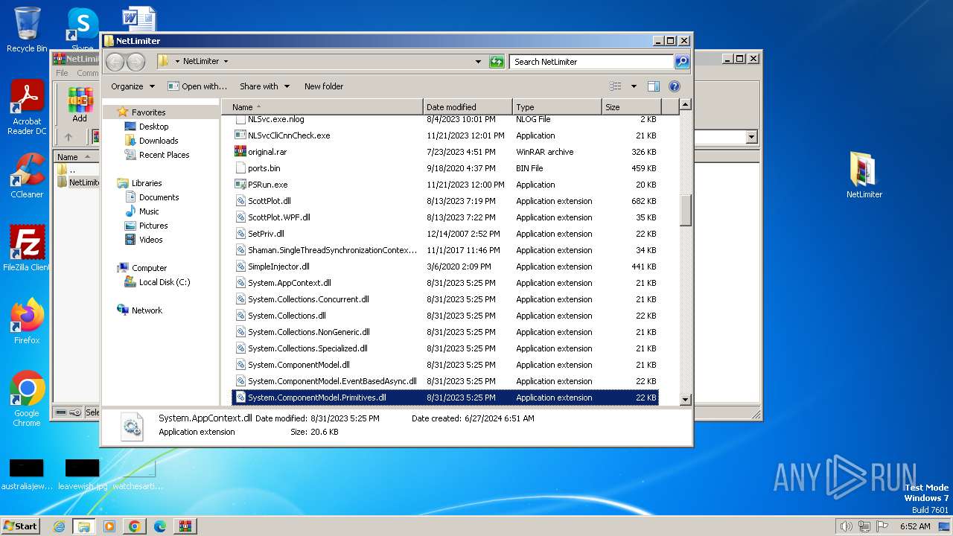Click the Forward navigation arrow in Explorer
Viewport: 953px width, 536px height.
(136, 62)
